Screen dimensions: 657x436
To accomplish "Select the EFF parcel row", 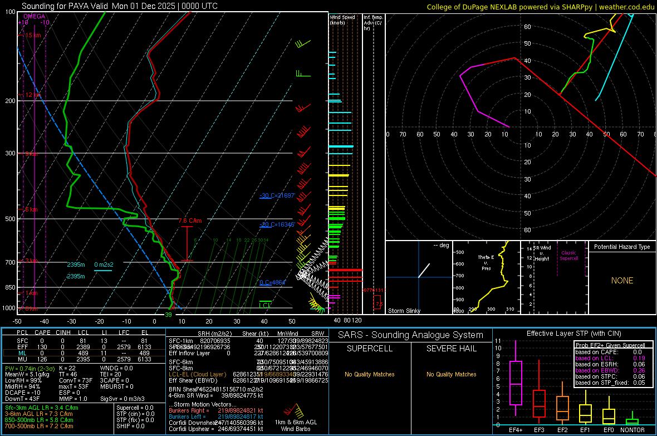I will coord(83,347).
